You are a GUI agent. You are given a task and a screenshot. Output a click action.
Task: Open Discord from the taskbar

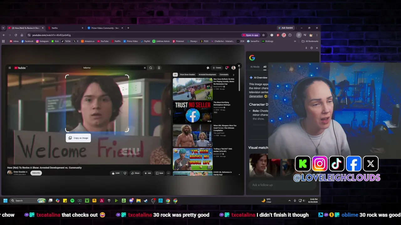(131, 201)
